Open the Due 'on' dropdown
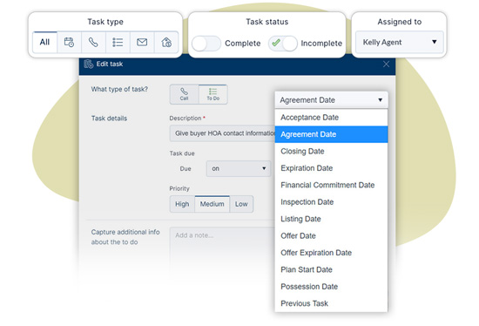The height and width of the screenshot is (326, 479). 239,168
